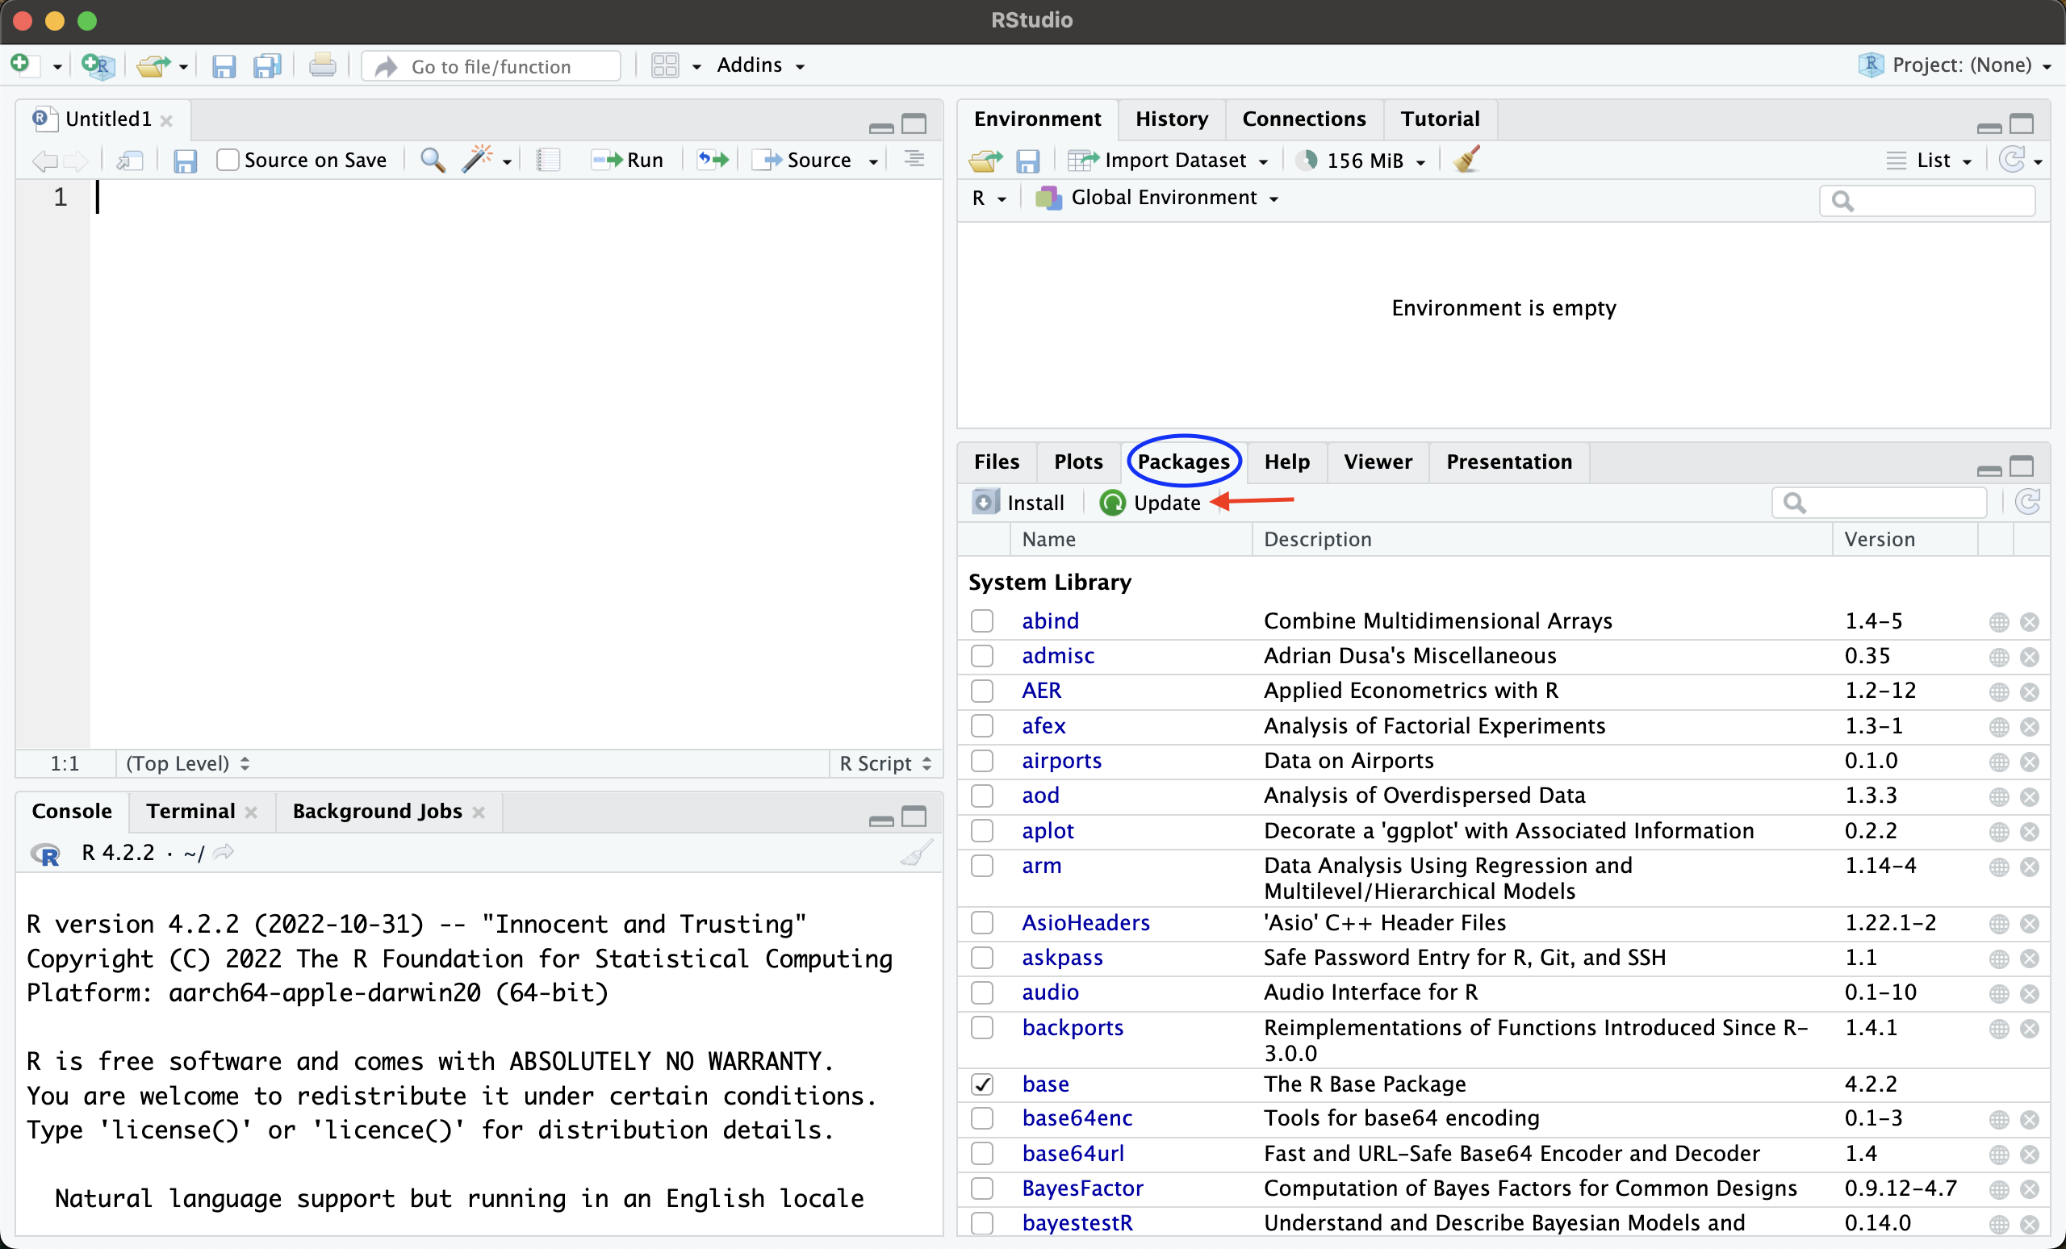Click the magic wand code tools icon
Screen dimensions: 2066x1249
(x=477, y=159)
